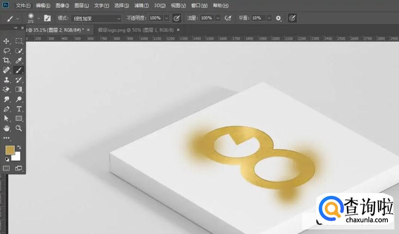399x234 pixels.
Task: Open the 文件(F) menu
Action: 23,6
